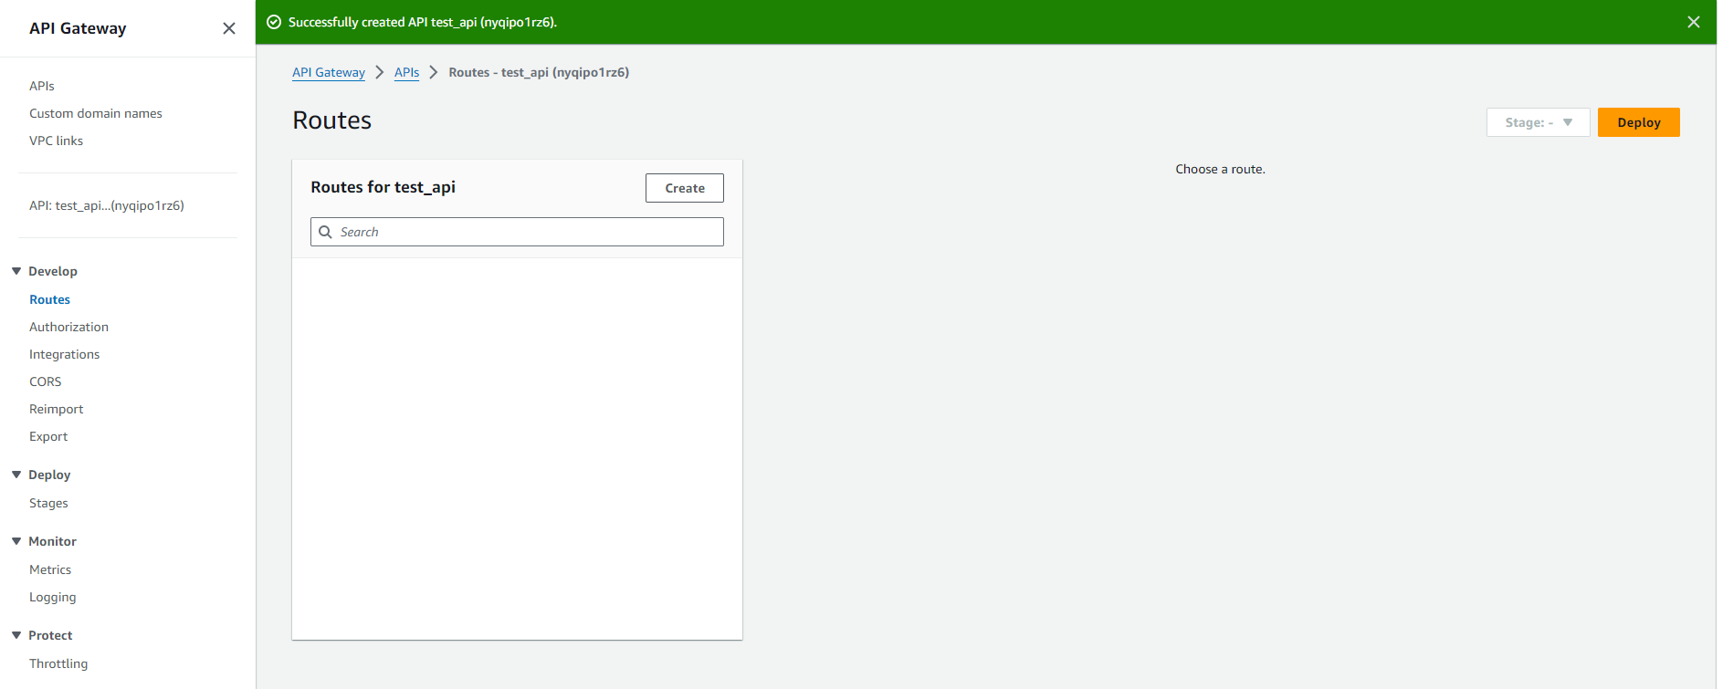Collapse the Protect section
Viewport: 1723px width, 689px height.
coord(16,635)
